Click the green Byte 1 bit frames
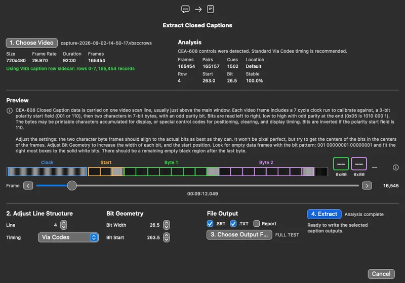 coord(171,172)
